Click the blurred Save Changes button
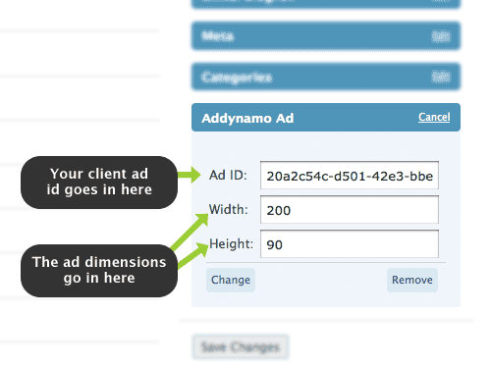This screenshot has height=368, width=491. [241, 347]
